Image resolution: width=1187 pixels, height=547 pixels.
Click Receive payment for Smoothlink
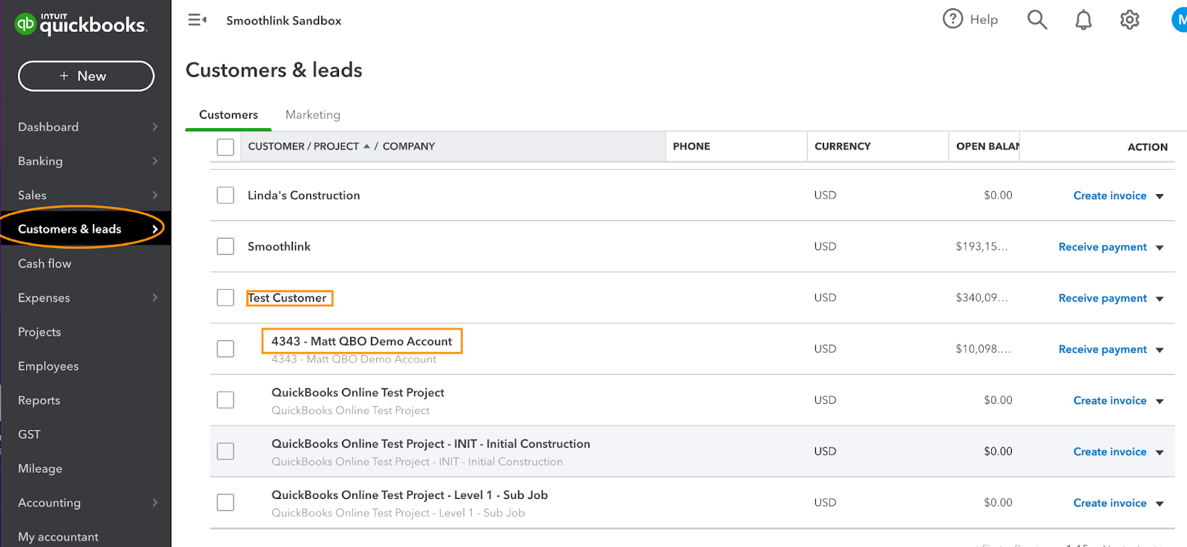coord(1102,247)
